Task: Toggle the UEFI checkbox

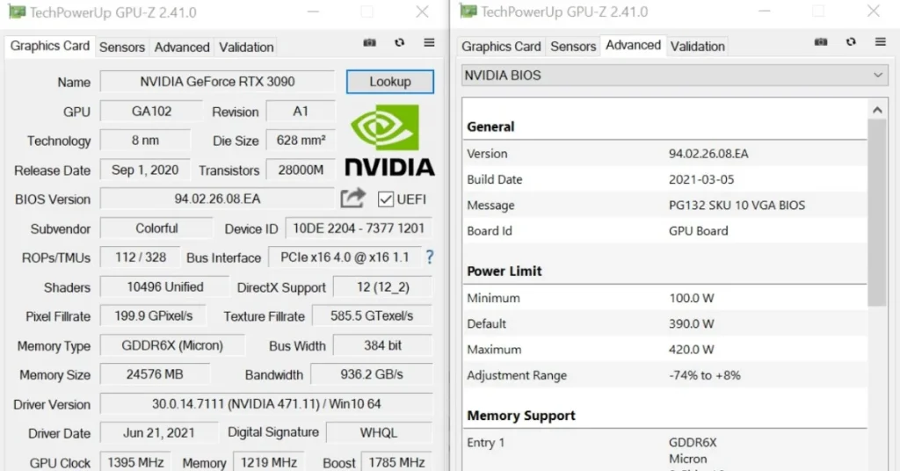Action: click(385, 199)
